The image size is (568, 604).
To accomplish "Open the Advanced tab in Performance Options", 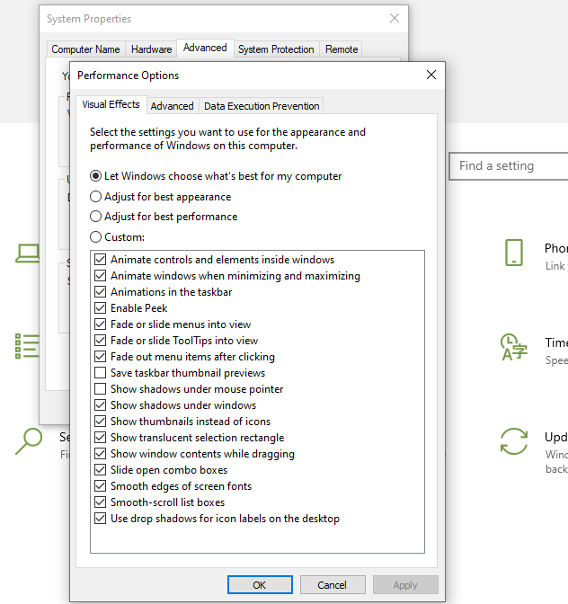I will coord(173,106).
